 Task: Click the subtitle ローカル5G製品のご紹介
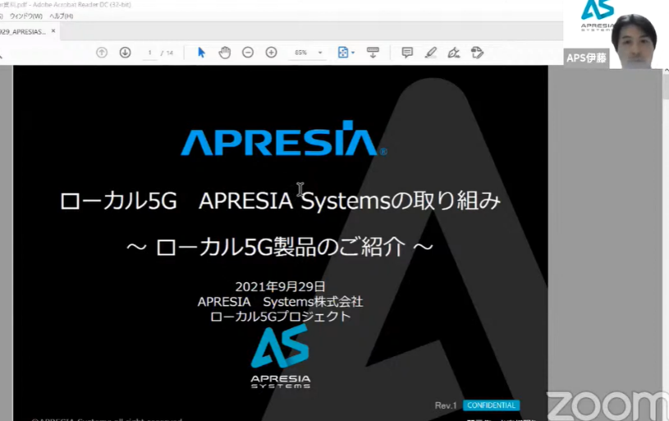[280, 247]
